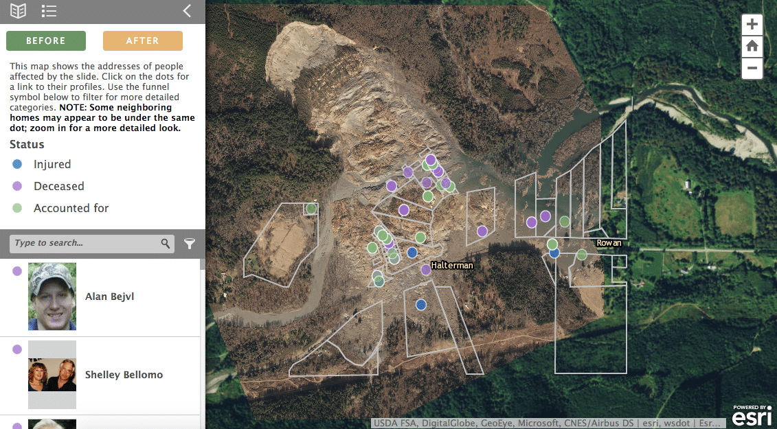The height and width of the screenshot is (429, 777).
Task: Zoom in on the map
Action: tap(752, 24)
